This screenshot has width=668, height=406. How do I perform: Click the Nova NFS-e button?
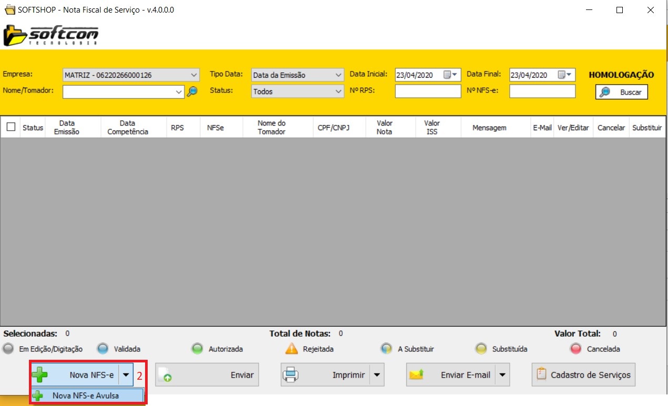click(75, 375)
